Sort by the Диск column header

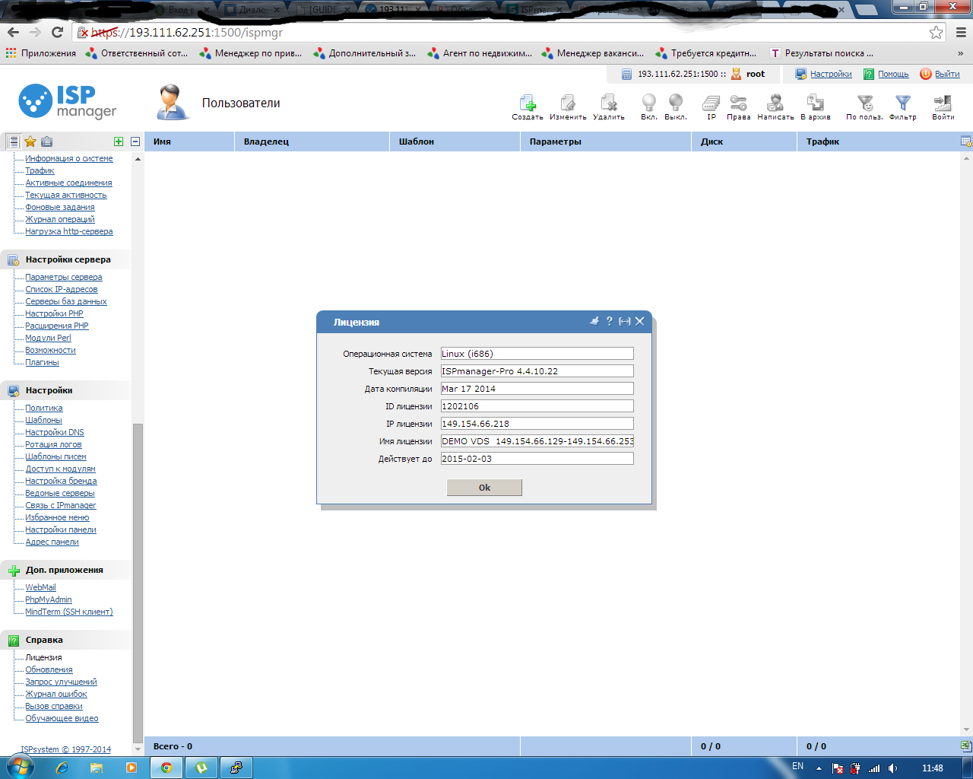pyautogui.click(x=743, y=141)
